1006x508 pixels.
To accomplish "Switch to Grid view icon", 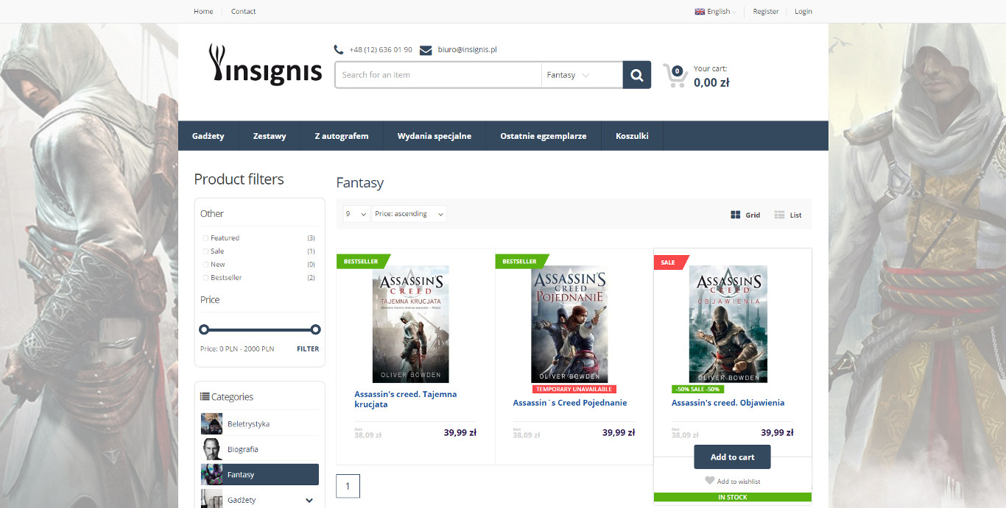I will (735, 215).
